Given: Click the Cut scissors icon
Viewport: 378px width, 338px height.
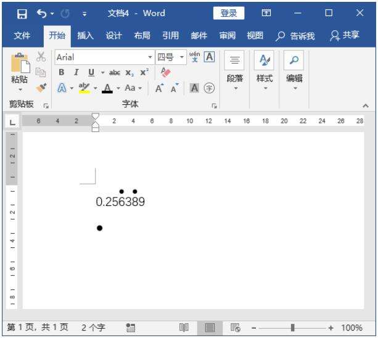Looking at the screenshot, I should (x=42, y=57).
